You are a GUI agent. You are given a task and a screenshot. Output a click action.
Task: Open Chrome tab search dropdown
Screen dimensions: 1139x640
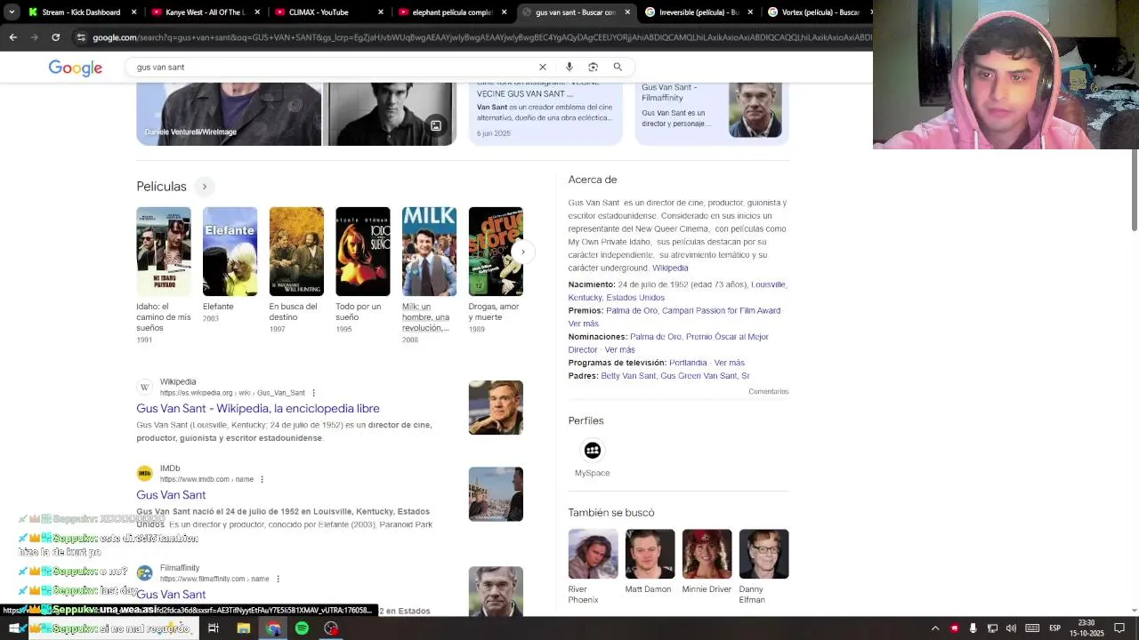12,12
